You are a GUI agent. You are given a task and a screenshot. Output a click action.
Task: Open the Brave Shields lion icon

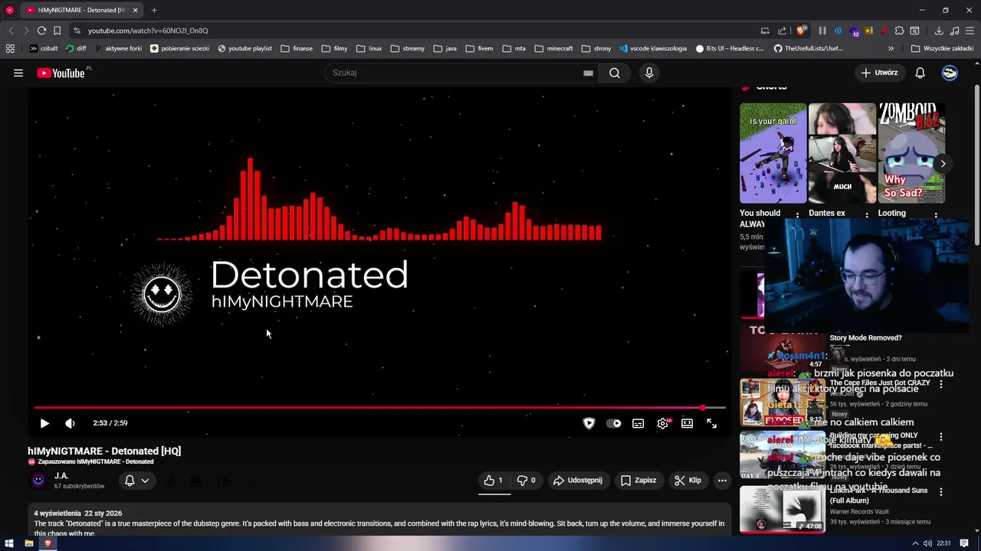click(x=801, y=31)
